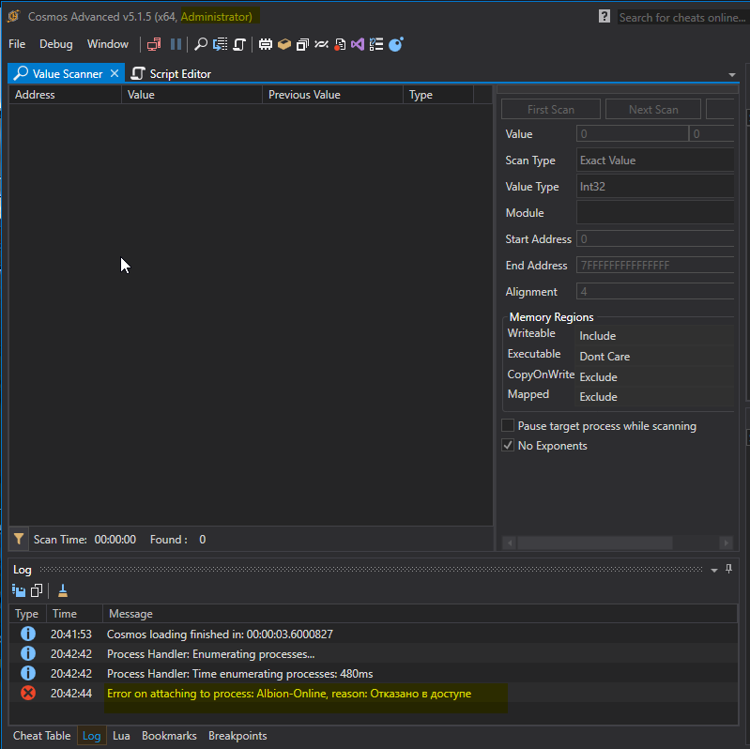Image resolution: width=750 pixels, height=749 pixels.
Task: Open the Breakpoints bottom tab
Action: click(237, 736)
